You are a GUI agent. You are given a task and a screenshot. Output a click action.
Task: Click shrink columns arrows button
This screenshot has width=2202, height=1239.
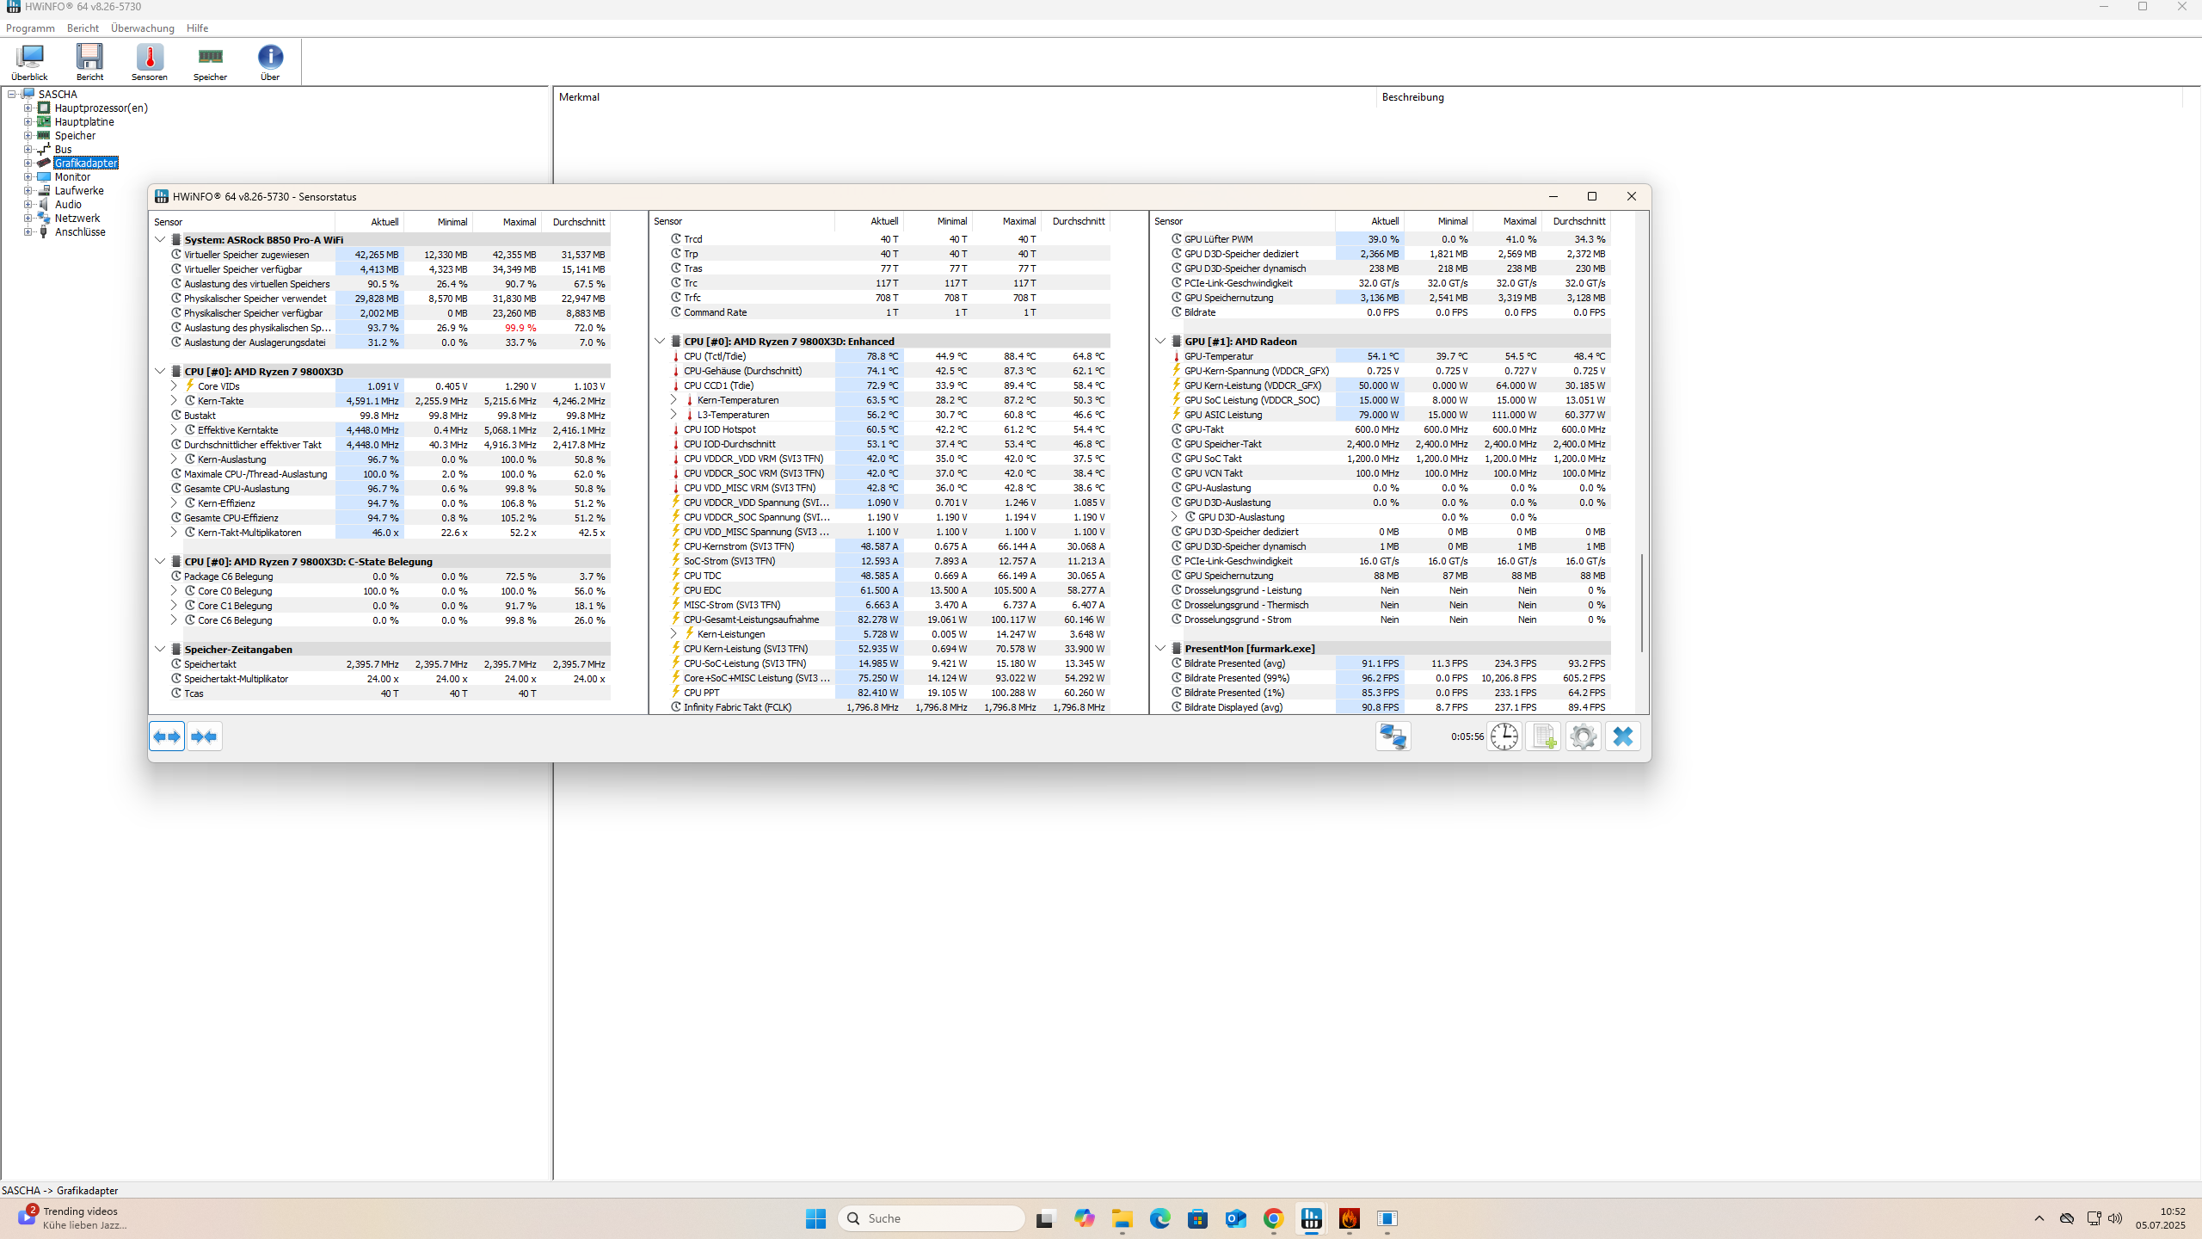pos(205,737)
